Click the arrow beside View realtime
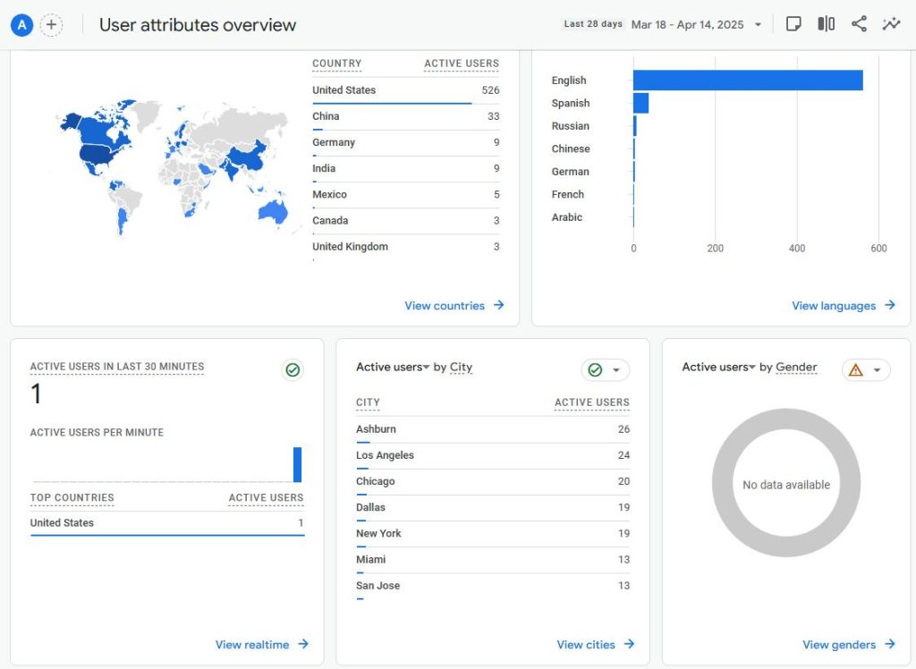The height and width of the screenshot is (669, 916). tap(303, 644)
